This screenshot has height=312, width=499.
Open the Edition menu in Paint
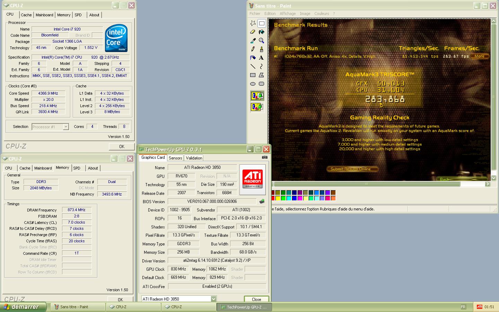(x=270, y=14)
